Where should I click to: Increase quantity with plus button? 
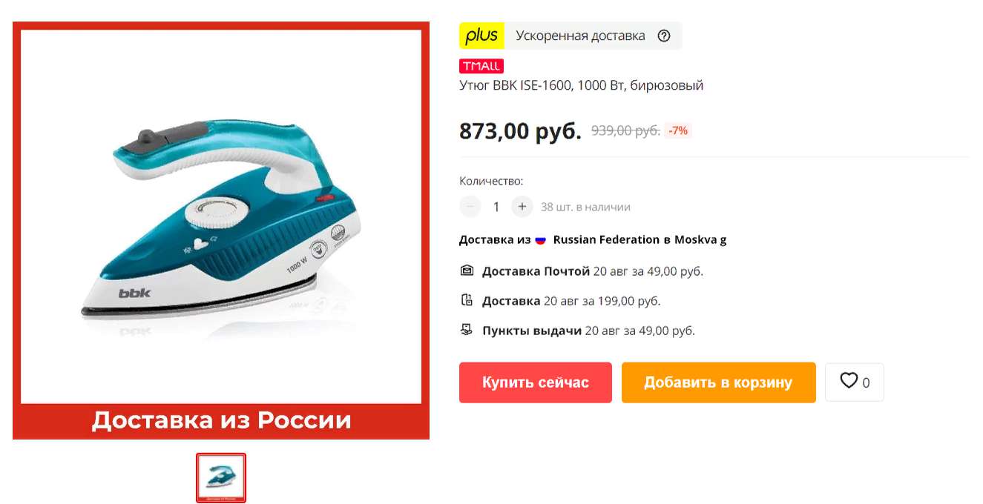(522, 207)
